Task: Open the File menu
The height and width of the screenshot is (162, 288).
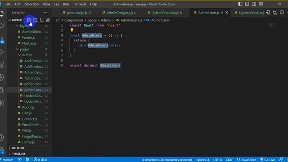Action: pyautogui.click(x=8, y=4)
